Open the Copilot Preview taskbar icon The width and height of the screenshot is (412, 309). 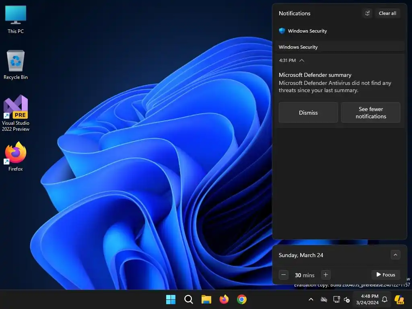pos(400,299)
